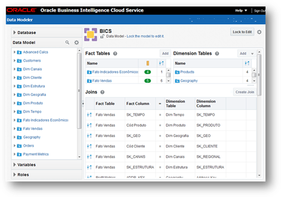Click the Data Model search magnifier icon
Viewport: 281px width, 197px height.
(x=67, y=43)
